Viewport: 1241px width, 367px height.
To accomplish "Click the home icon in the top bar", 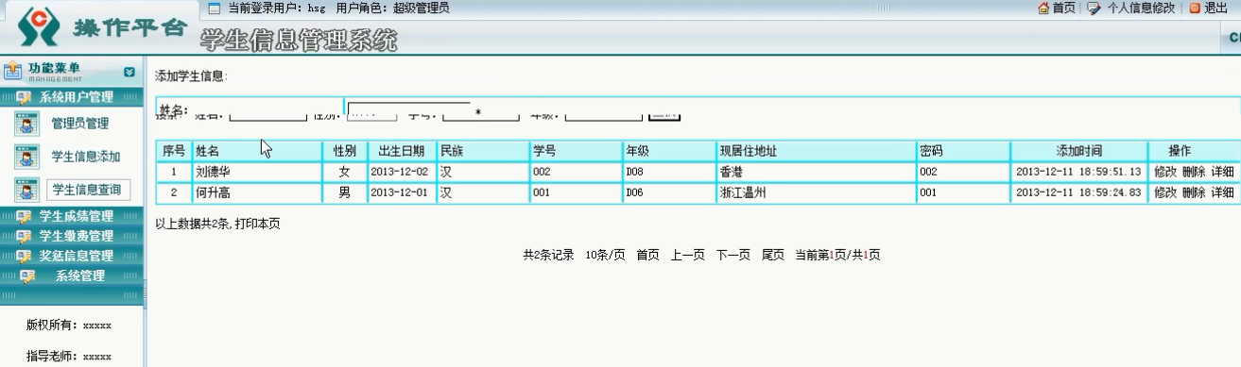I will (1044, 8).
